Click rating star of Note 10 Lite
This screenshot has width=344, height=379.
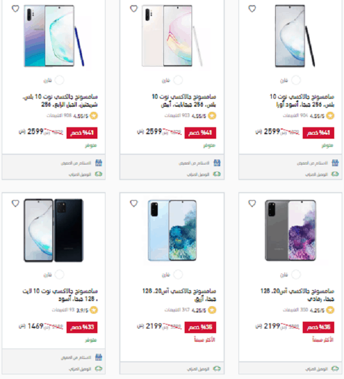pos(94,310)
